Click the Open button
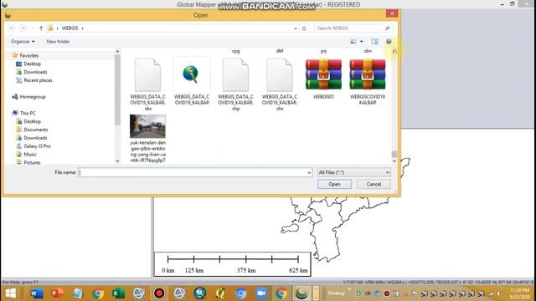 click(334, 184)
